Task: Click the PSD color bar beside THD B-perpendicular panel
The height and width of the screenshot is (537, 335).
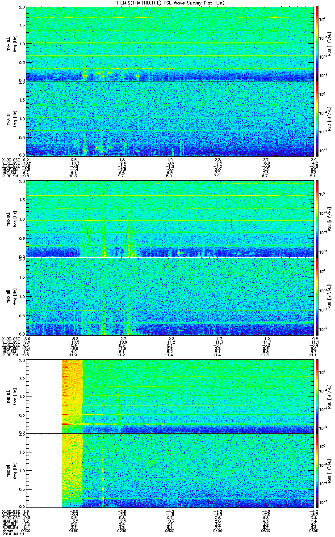Action: click(x=317, y=218)
